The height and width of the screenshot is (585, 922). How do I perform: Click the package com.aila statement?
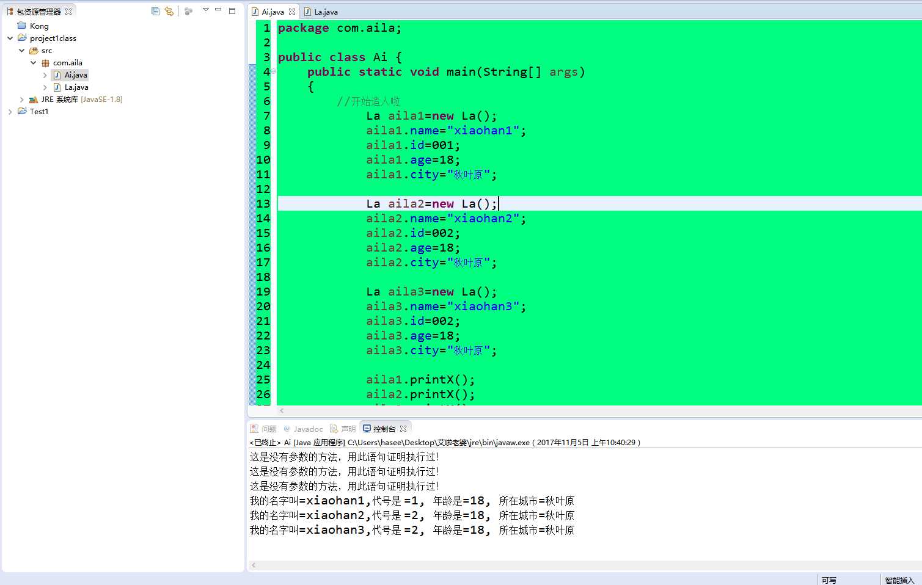pos(340,27)
